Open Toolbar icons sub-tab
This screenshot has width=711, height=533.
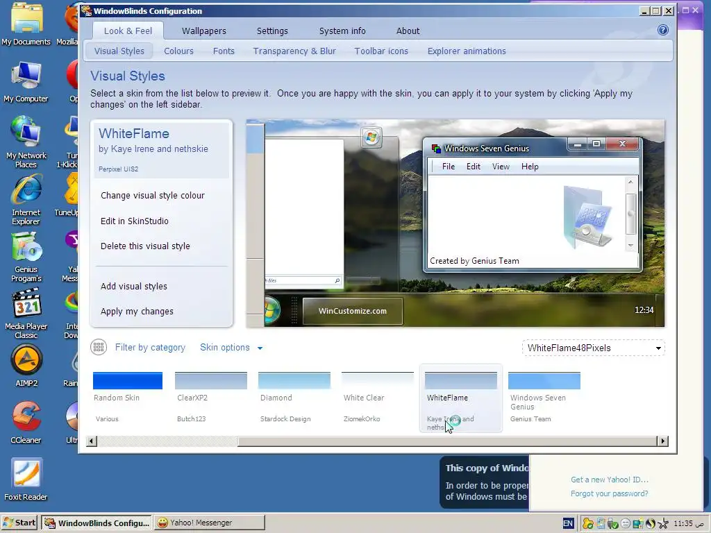coord(381,51)
